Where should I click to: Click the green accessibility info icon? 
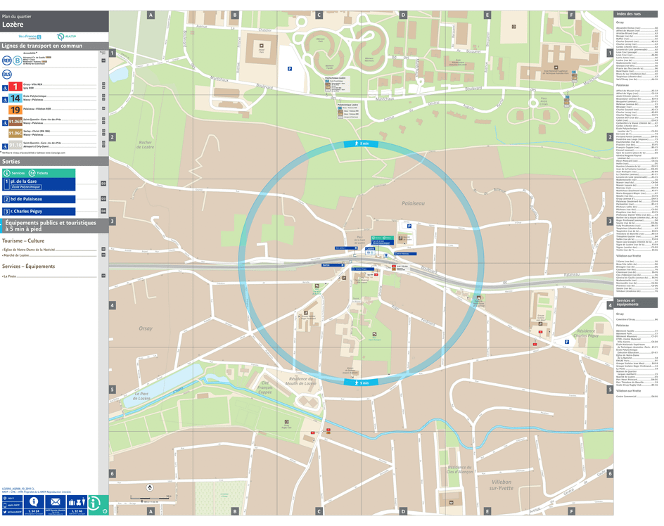[x=94, y=503]
